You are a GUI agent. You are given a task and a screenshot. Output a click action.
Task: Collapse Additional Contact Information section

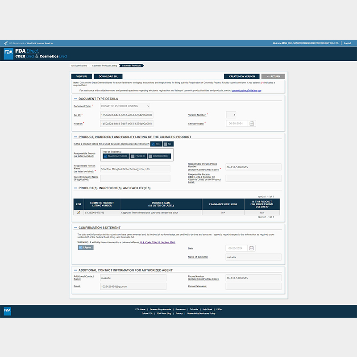(x=75, y=270)
